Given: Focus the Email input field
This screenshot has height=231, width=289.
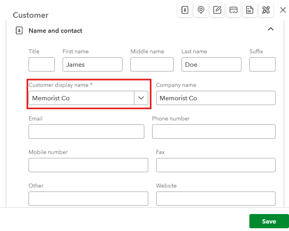Looking at the screenshot, I should tap(86, 131).
